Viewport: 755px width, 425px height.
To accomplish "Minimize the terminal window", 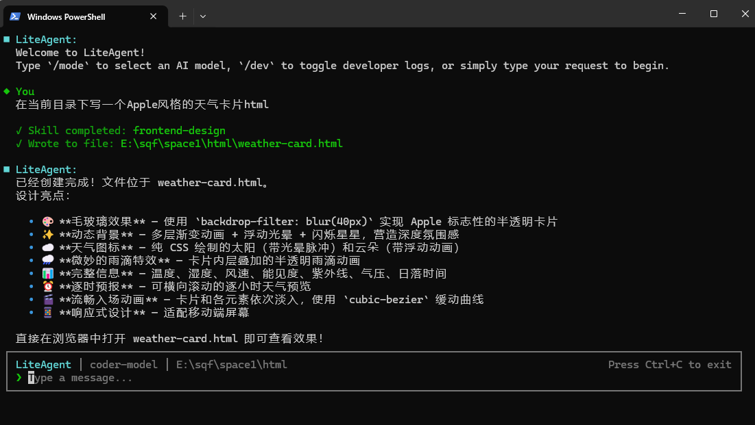I will [x=682, y=14].
